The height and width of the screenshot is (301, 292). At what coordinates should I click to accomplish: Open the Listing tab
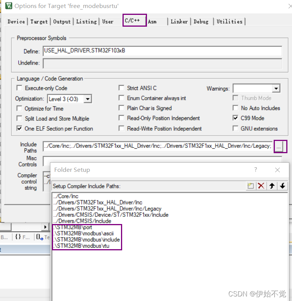86,21
